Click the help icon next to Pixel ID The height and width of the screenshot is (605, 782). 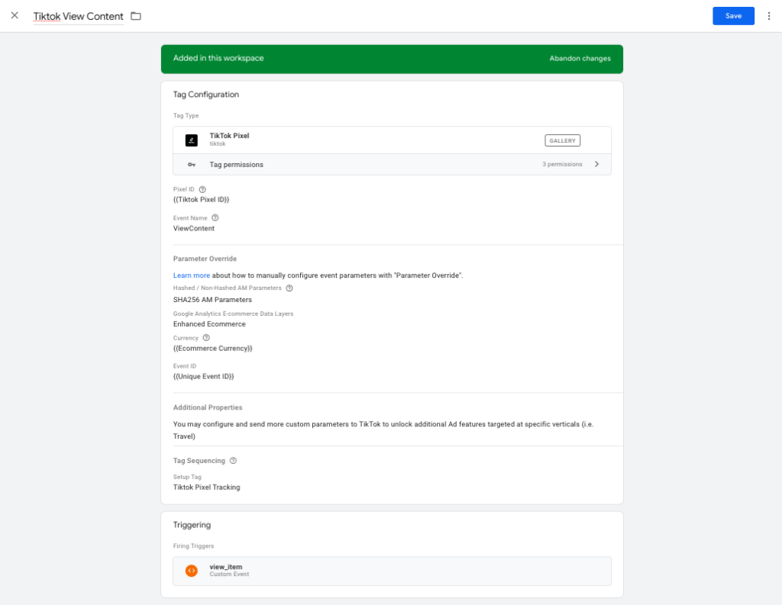pyautogui.click(x=202, y=189)
